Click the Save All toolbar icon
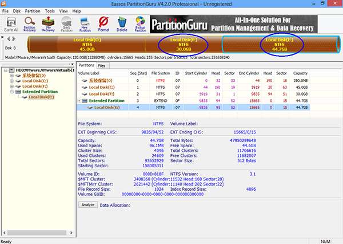The width and height of the screenshot is (343, 244). point(11,25)
